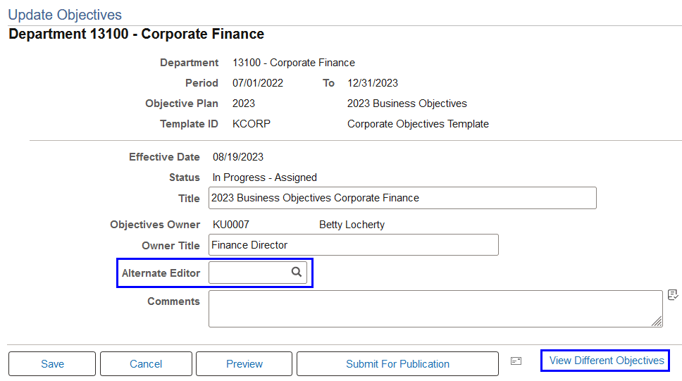The height and width of the screenshot is (381, 682).
Task: Select the Update Objectives page heading
Action: click(x=65, y=15)
